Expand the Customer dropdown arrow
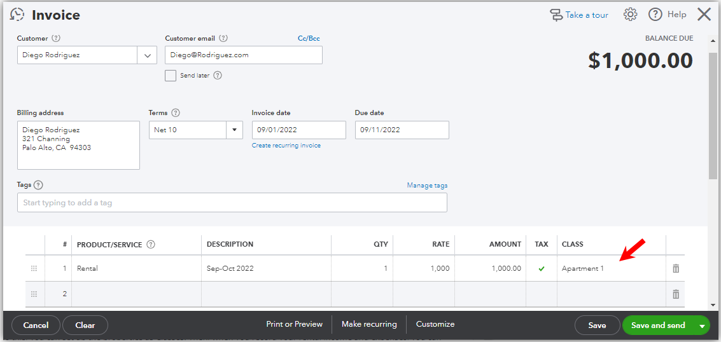Image resolution: width=721 pixels, height=342 pixels. [147, 55]
